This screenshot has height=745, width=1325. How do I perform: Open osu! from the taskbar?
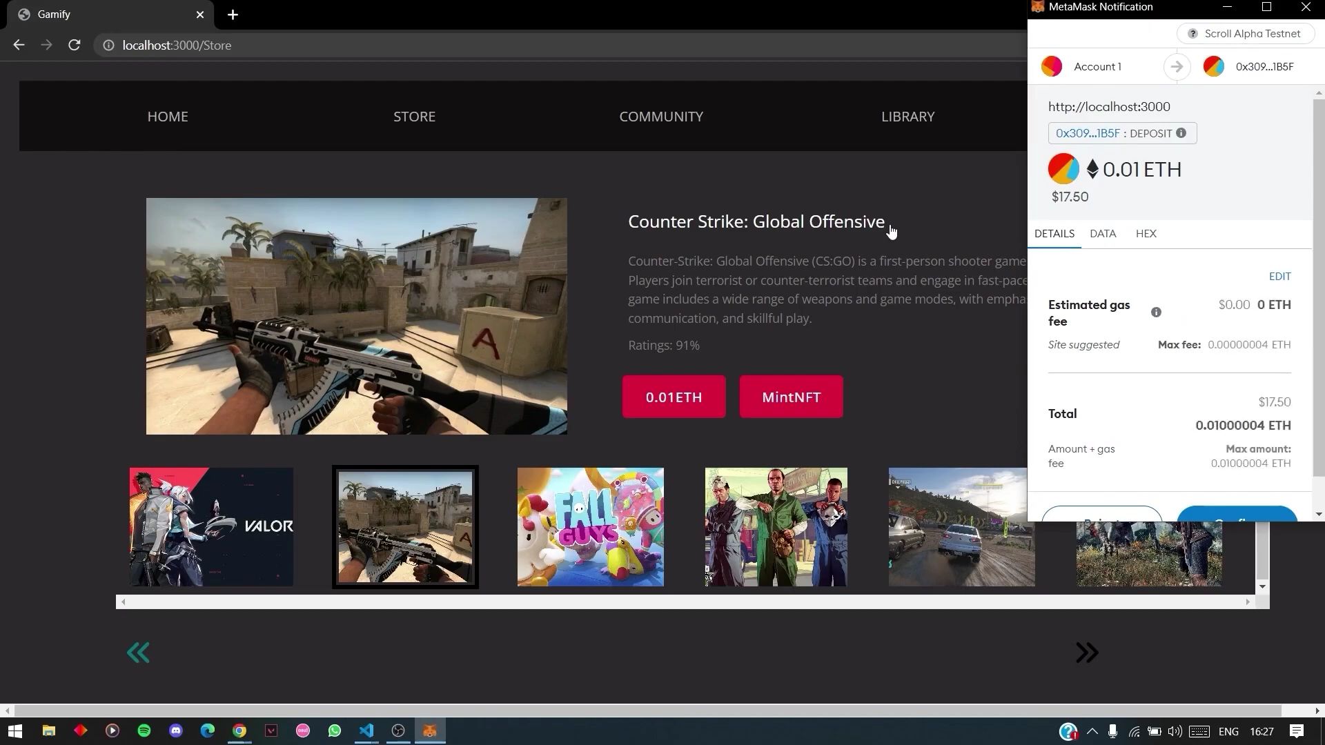[303, 731]
